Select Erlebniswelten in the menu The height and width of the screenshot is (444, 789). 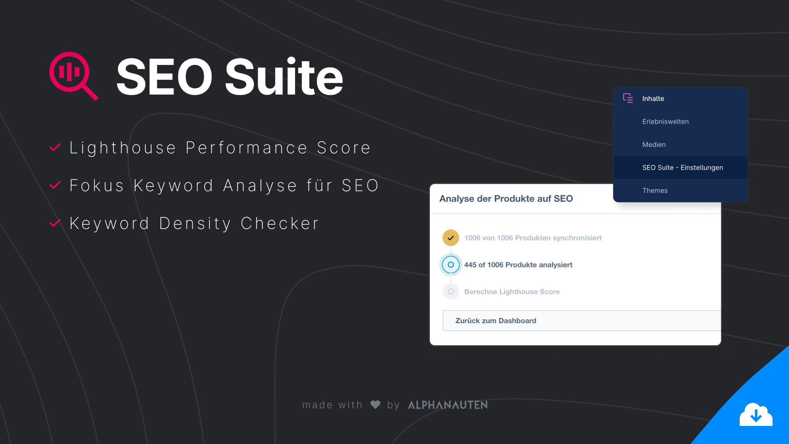coord(681,122)
